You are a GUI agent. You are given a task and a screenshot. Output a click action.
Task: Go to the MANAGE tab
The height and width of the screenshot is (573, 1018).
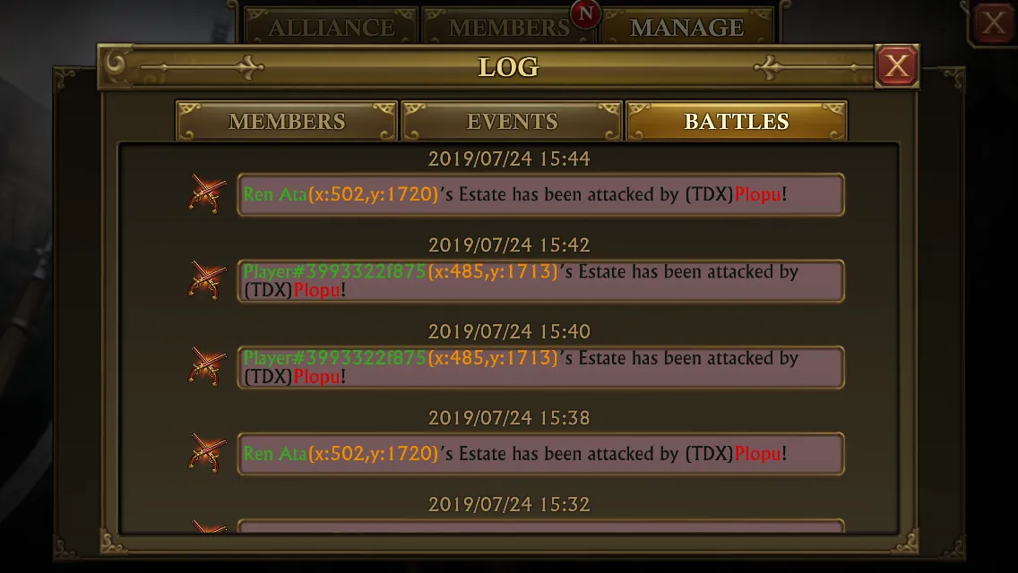[x=687, y=27]
